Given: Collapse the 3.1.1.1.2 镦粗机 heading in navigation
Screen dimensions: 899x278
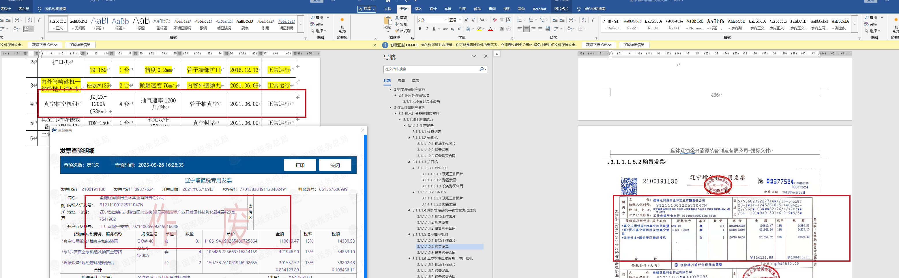Looking at the screenshot, I should click(x=409, y=138).
